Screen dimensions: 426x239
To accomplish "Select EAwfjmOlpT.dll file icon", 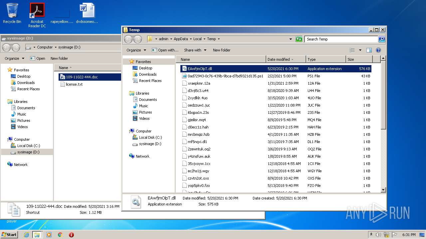I will (185, 69).
